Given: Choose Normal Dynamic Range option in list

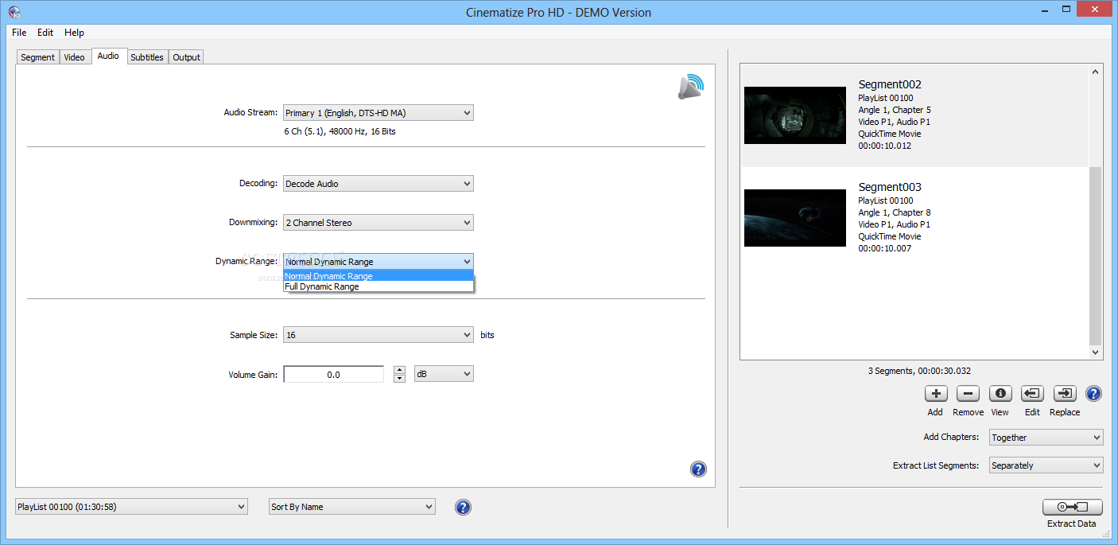Looking at the screenshot, I should [x=378, y=276].
